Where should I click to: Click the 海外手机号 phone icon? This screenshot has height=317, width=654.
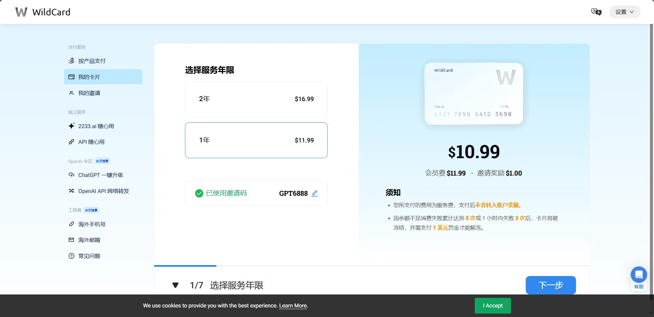[x=71, y=224]
